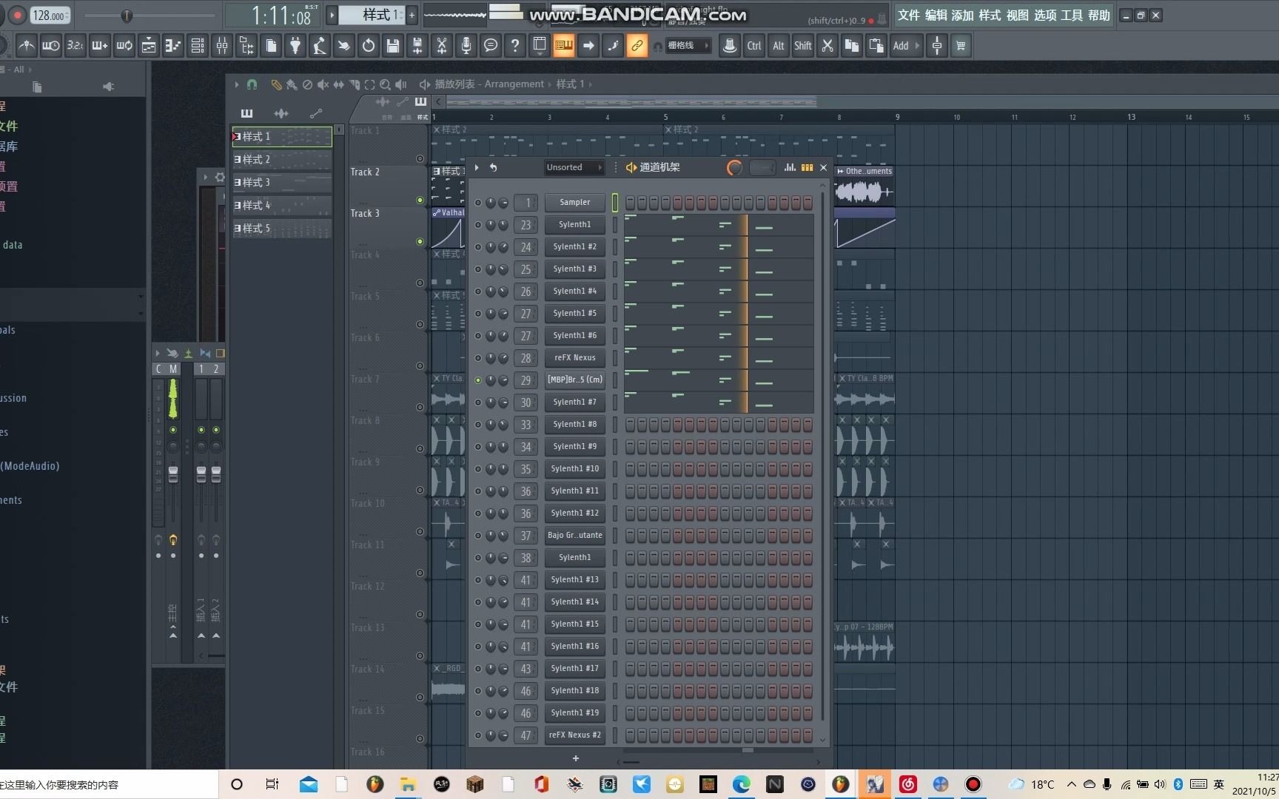Toggle the green mute LED on [MBP]Br..5 (Cm)
Image resolution: width=1279 pixels, height=799 pixels.
[478, 380]
